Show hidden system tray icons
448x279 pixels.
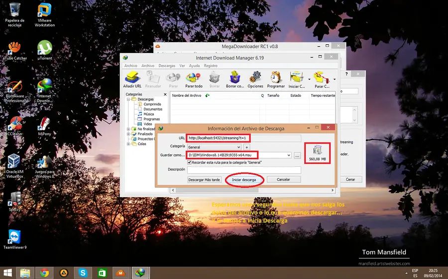(406, 273)
